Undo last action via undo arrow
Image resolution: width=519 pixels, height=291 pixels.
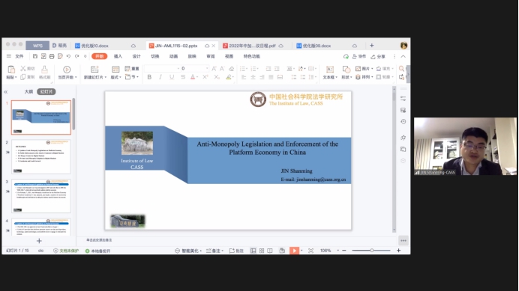[68, 57]
